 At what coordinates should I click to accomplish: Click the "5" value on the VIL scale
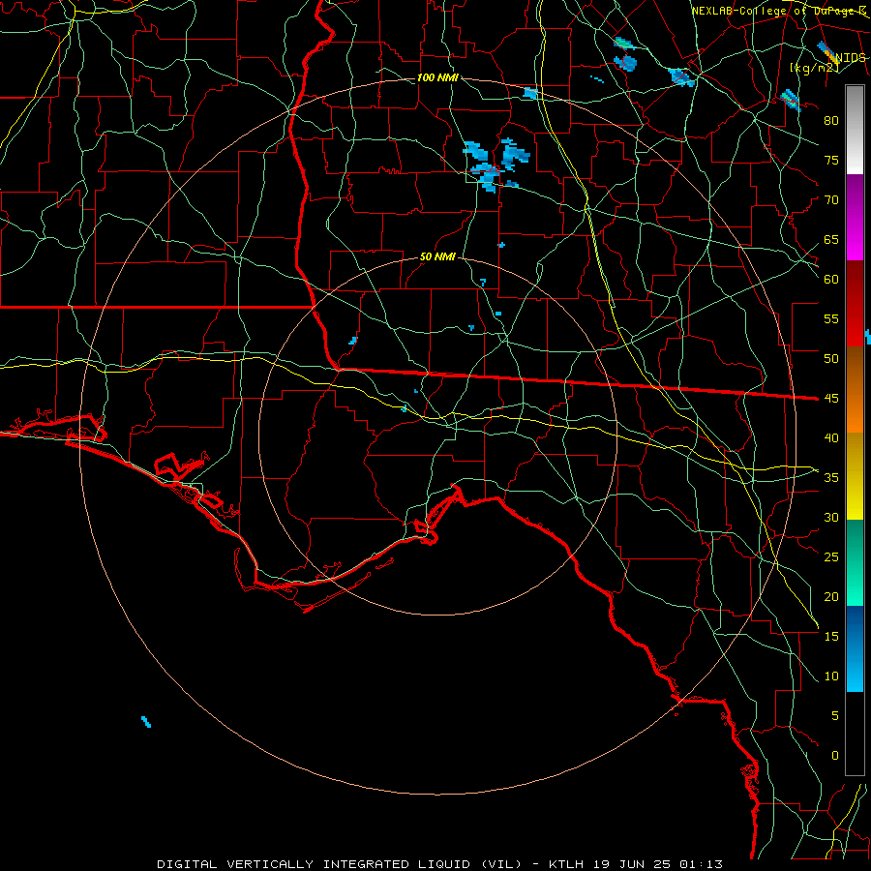[x=834, y=715]
